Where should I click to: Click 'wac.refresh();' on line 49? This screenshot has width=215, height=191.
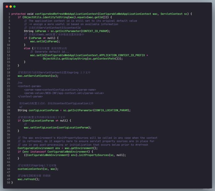pos(28,179)
